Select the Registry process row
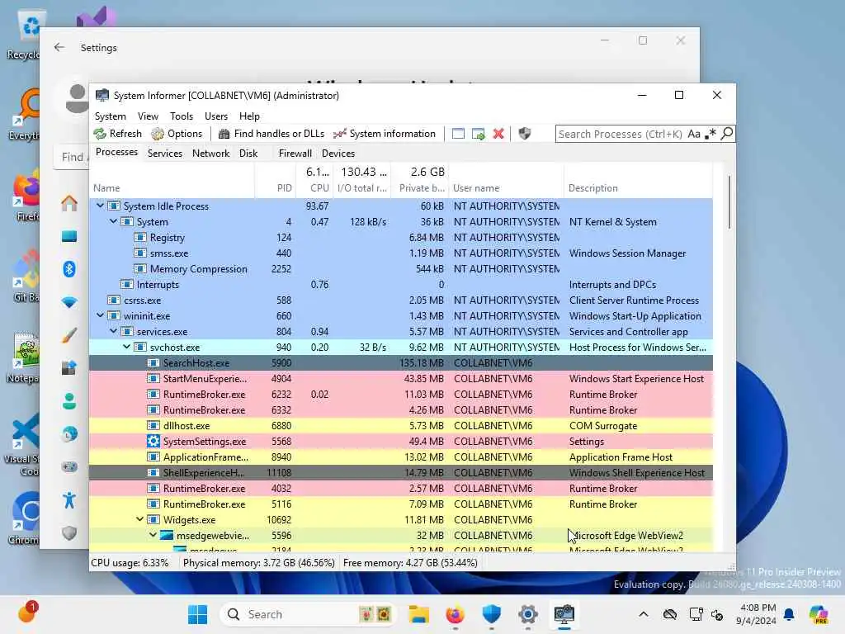Image resolution: width=845 pixels, height=634 pixels. tap(401, 237)
